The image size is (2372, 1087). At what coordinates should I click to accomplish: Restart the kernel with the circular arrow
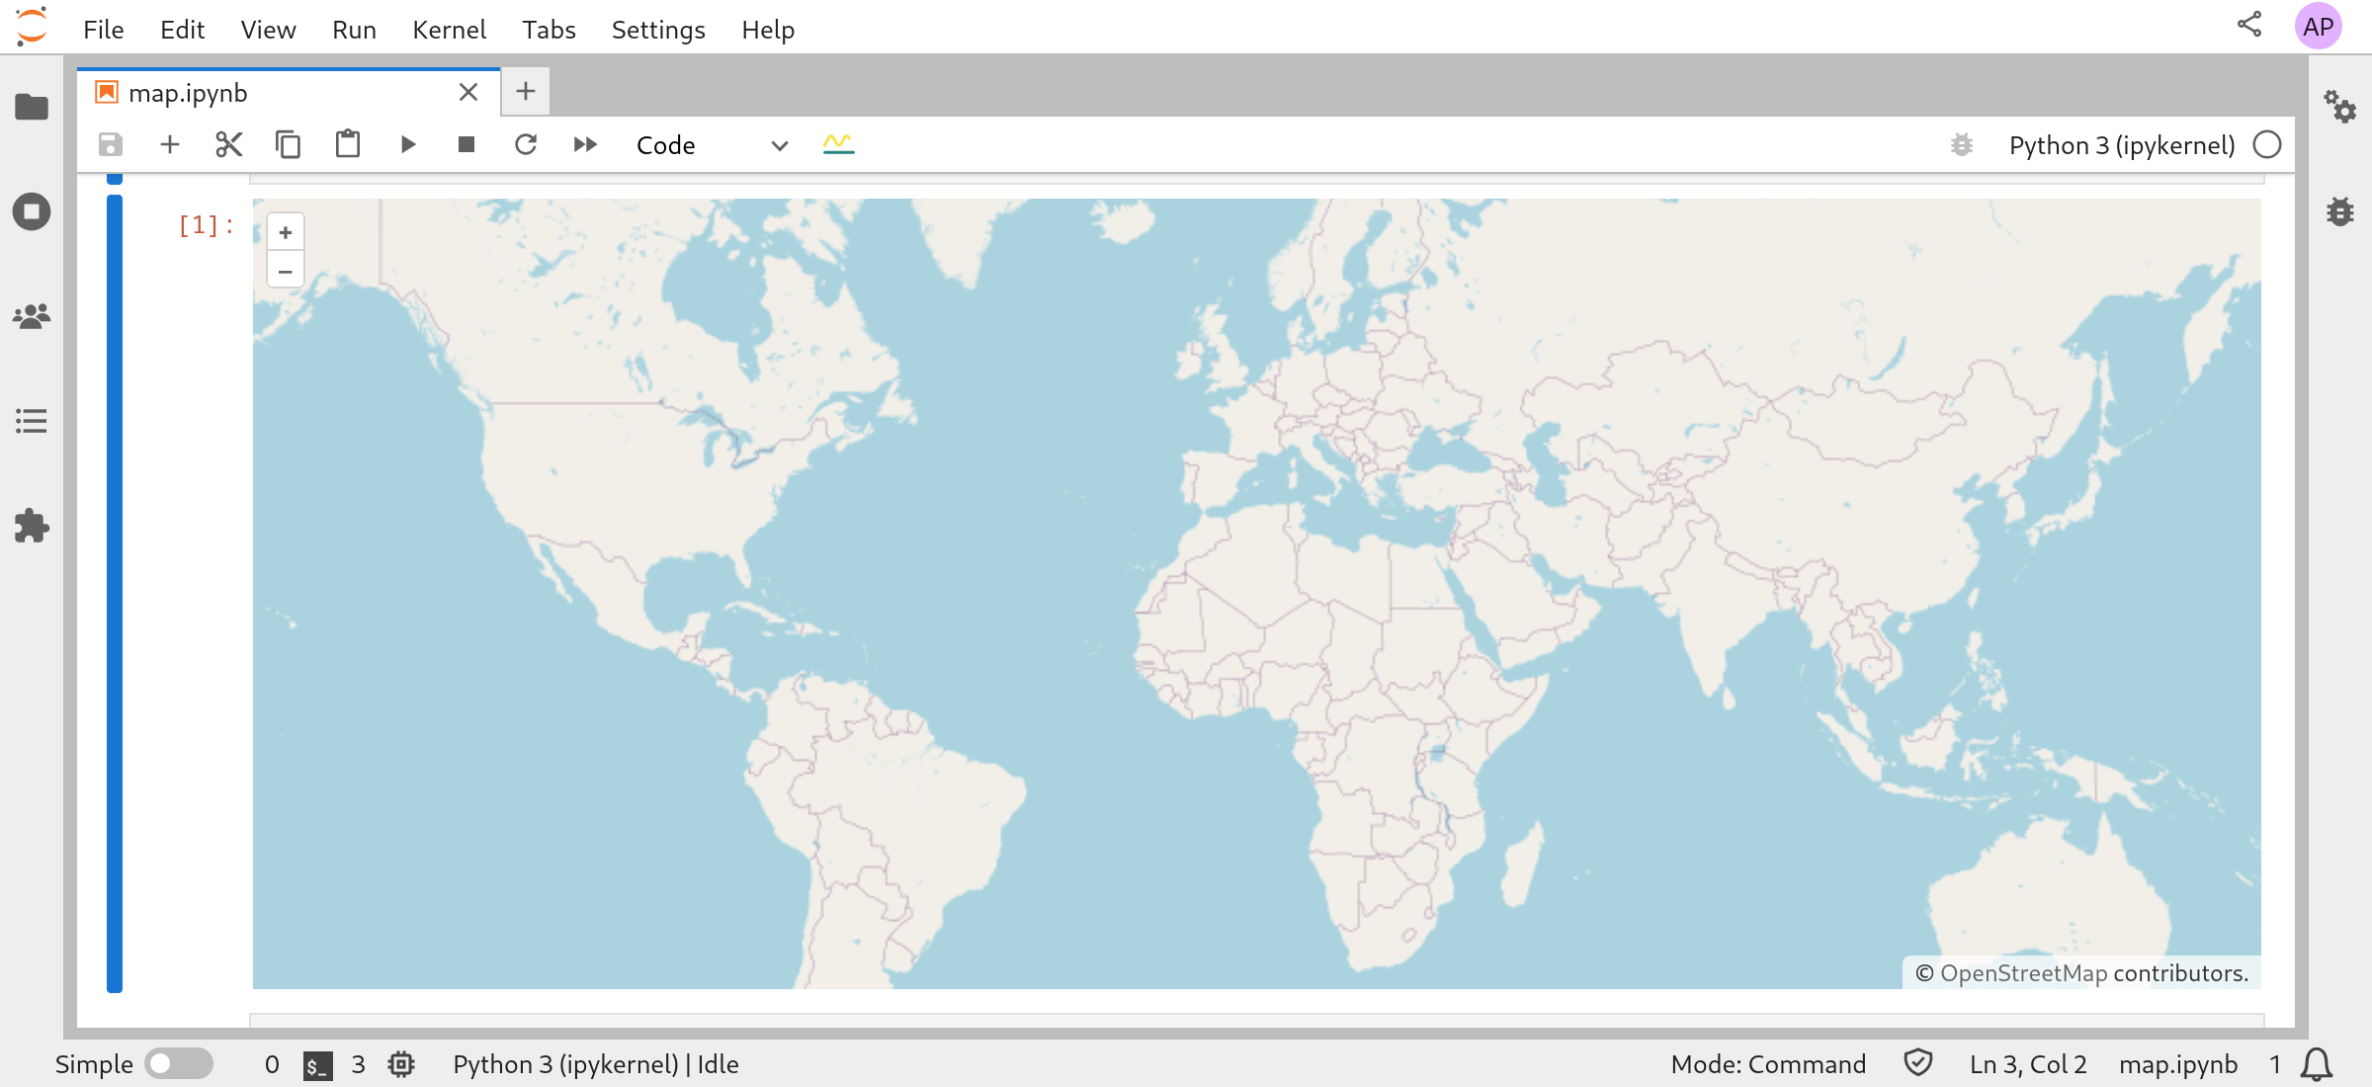point(526,145)
